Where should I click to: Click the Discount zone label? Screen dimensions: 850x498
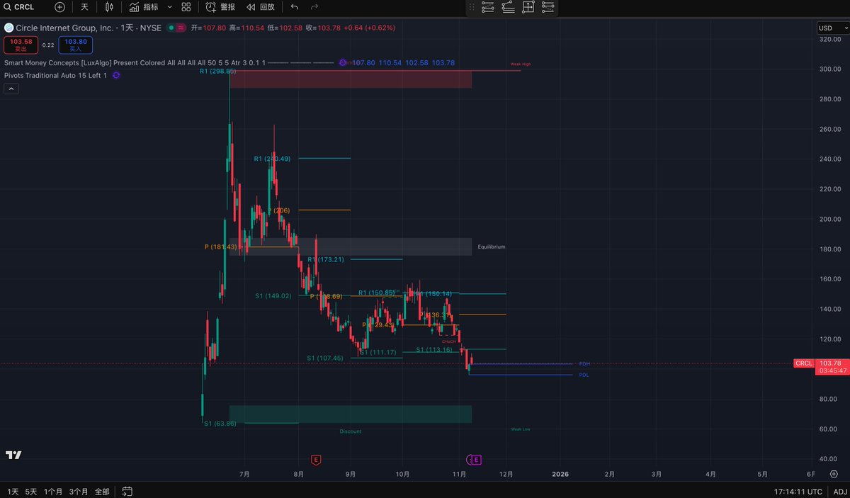(350, 431)
